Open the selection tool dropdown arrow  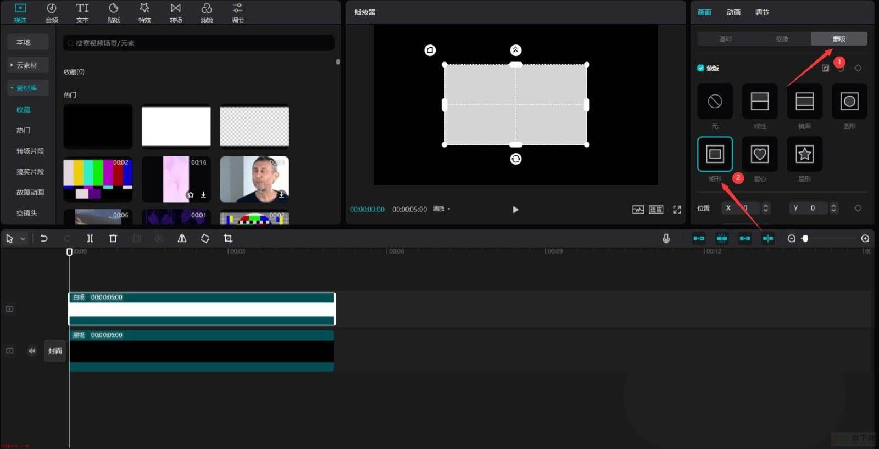pyautogui.click(x=23, y=239)
